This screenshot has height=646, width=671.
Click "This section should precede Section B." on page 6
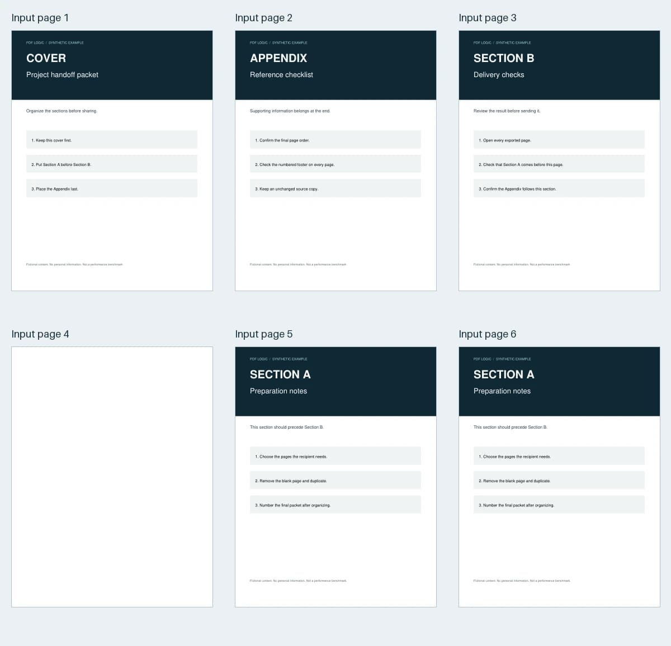pyautogui.click(x=511, y=427)
